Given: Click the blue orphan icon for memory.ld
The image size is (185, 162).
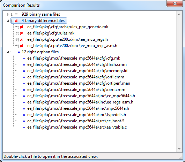Looking at the screenshot, I should (x=24, y=71).
